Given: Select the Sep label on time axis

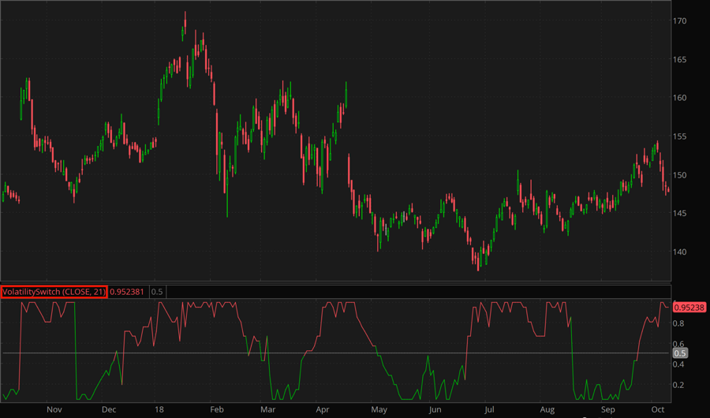Looking at the screenshot, I should pos(608,410).
